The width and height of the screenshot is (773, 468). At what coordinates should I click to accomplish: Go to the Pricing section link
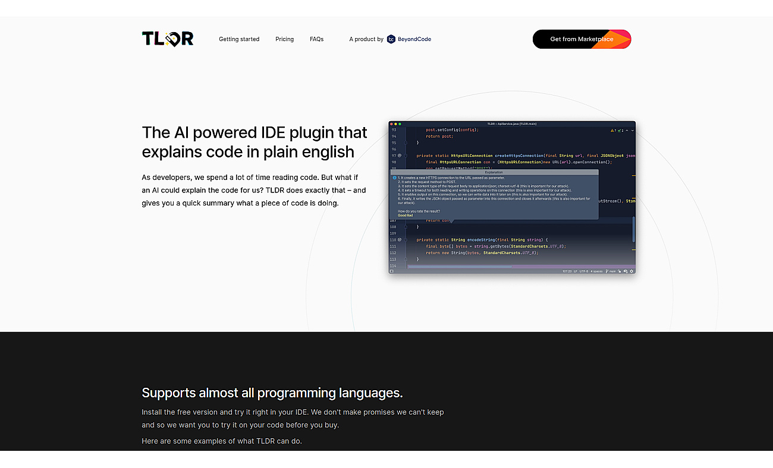[x=284, y=39]
